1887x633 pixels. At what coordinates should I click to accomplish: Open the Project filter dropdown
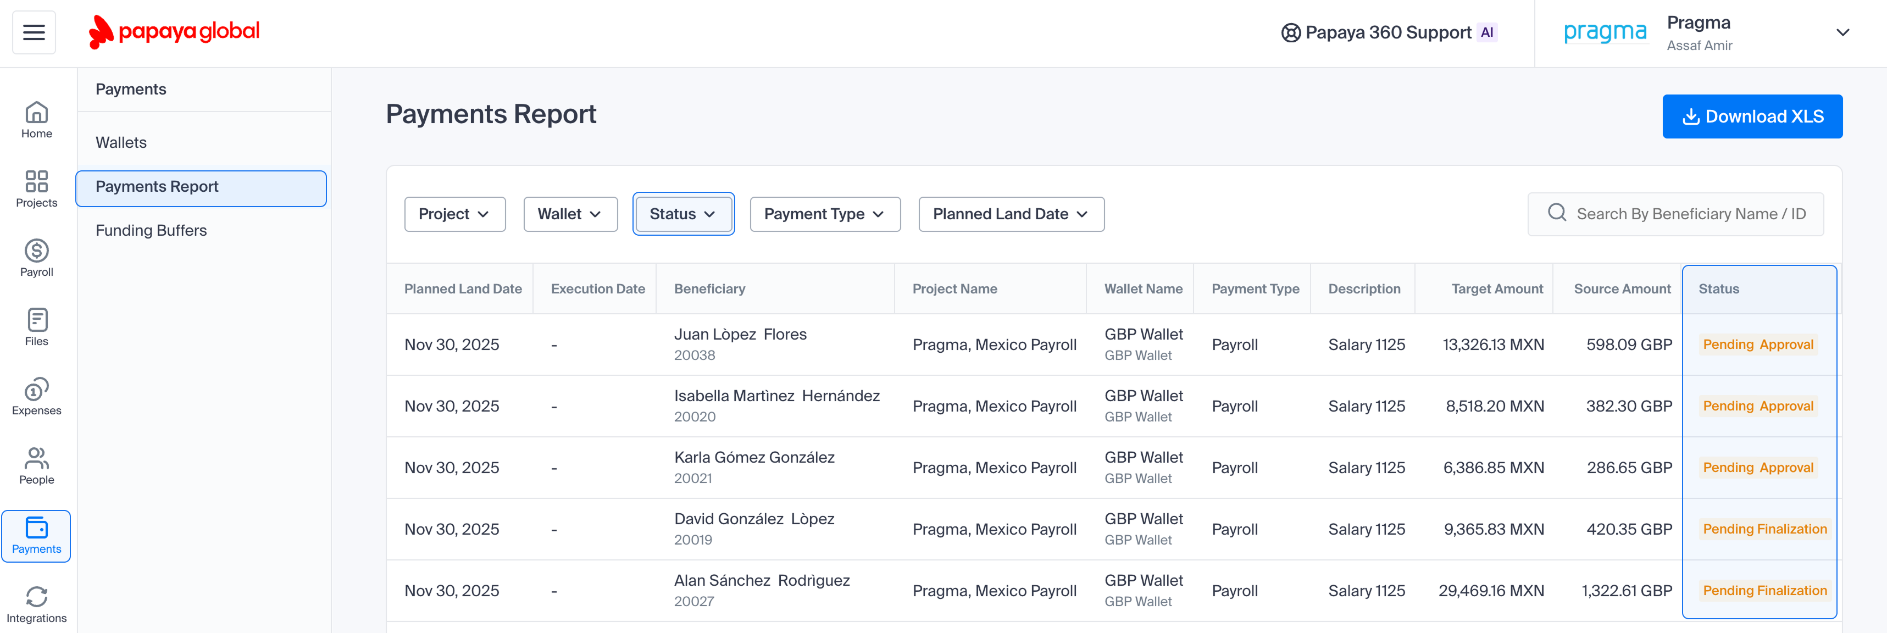pos(454,214)
